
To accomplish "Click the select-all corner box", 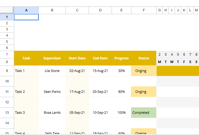I will pyautogui.click(x=7, y=10).
